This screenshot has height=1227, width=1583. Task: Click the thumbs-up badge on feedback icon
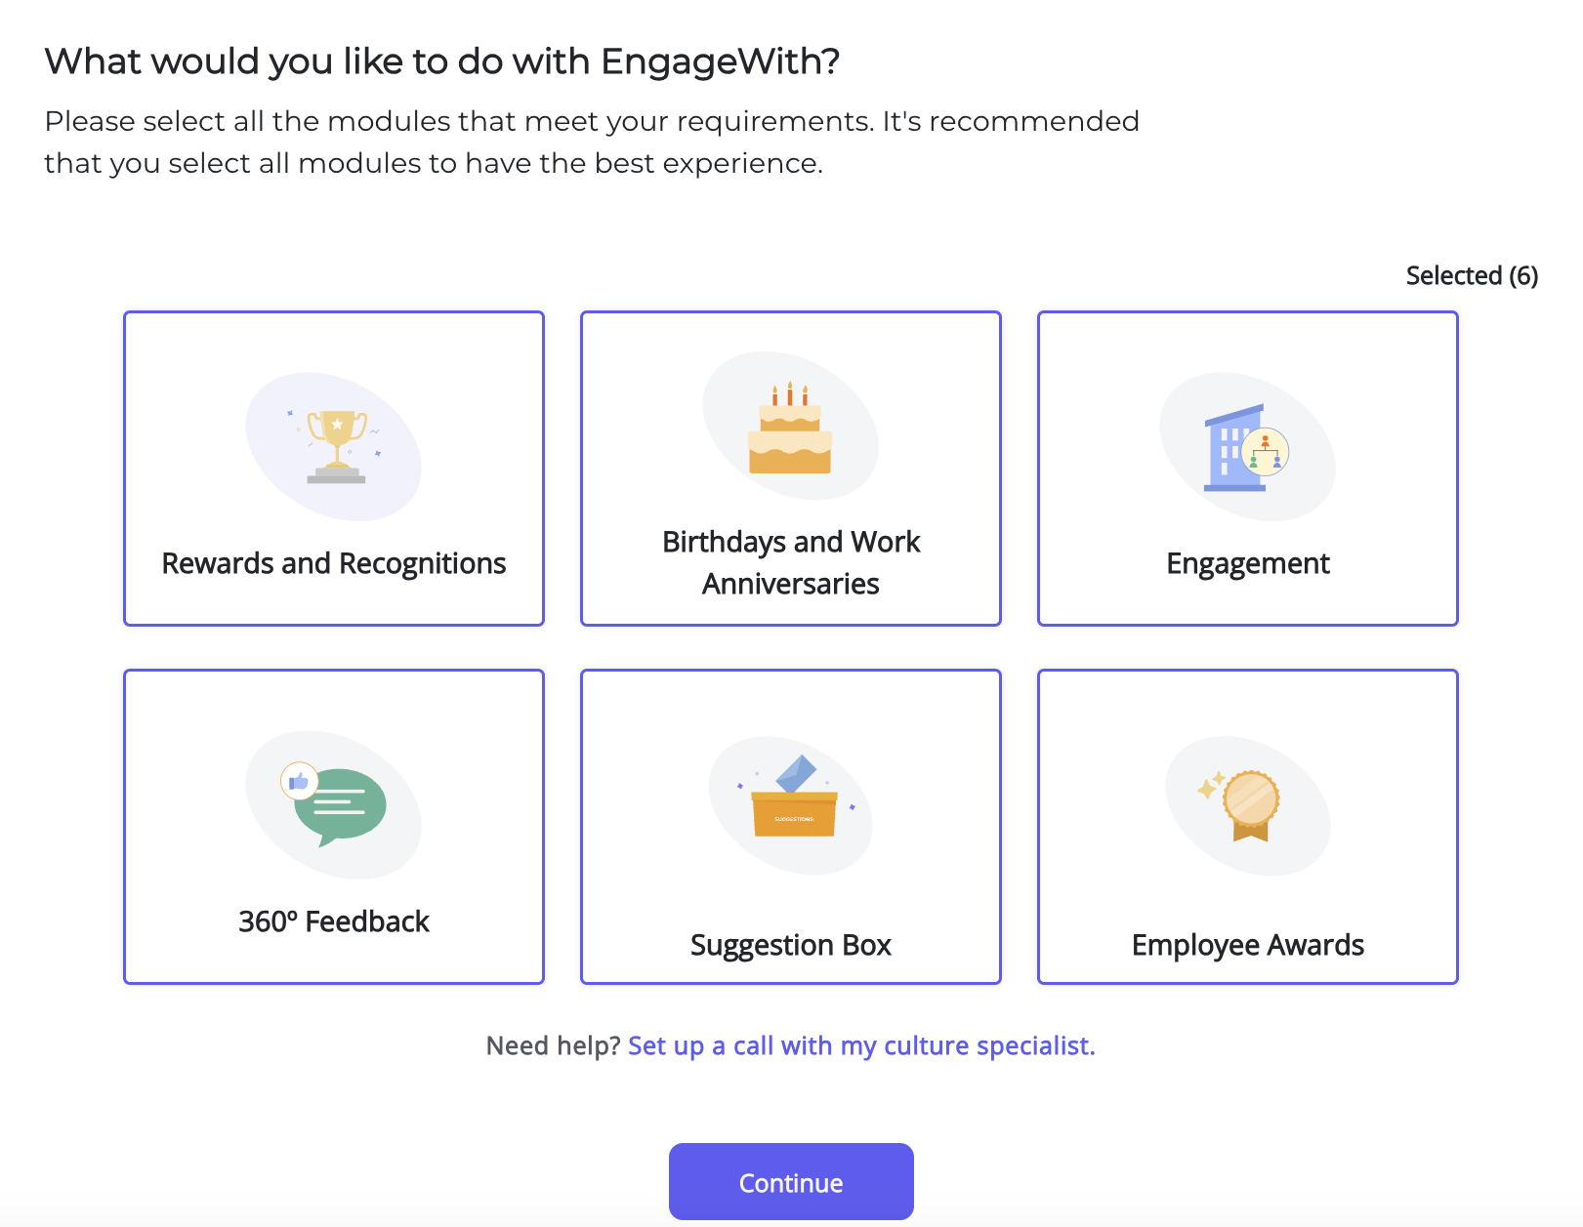[299, 781]
